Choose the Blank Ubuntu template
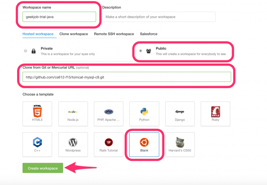267x185 pixels. (144, 145)
